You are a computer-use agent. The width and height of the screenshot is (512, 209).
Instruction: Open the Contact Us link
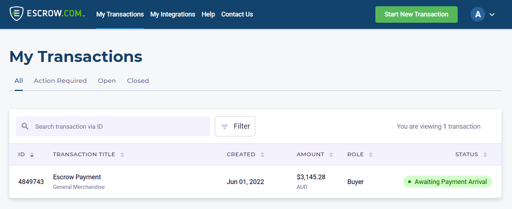tap(237, 14)
